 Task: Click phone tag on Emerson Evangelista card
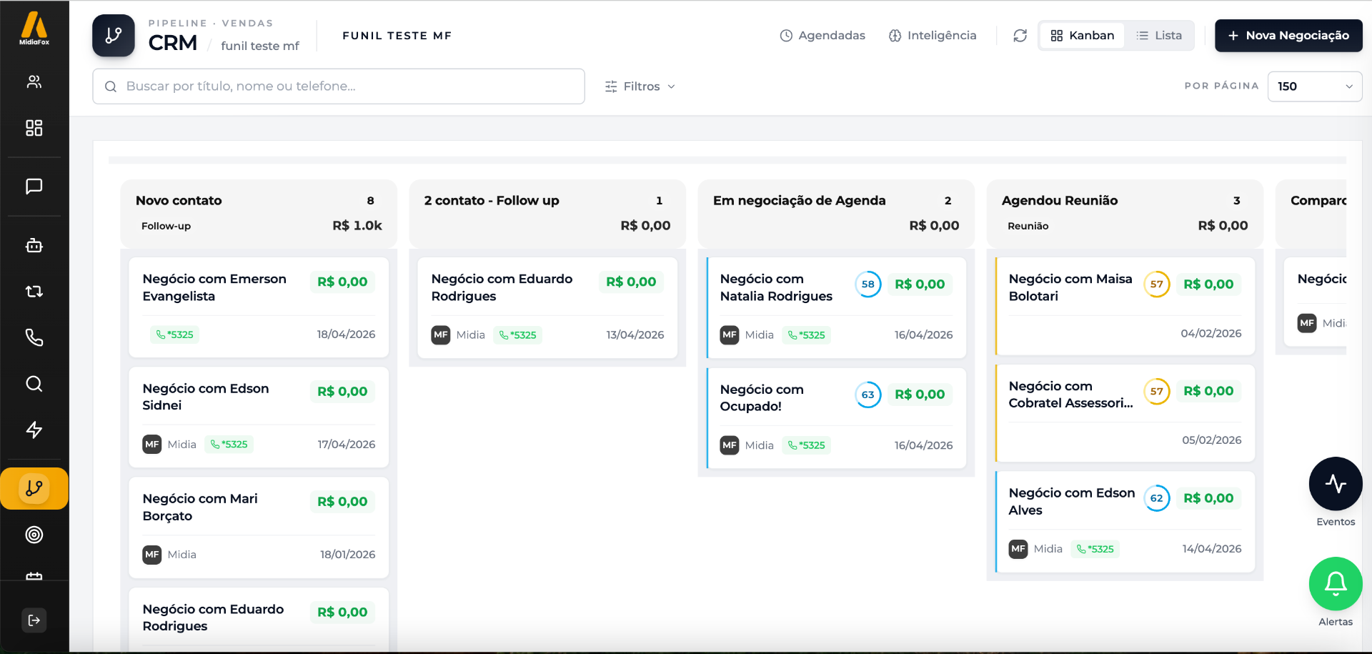click(175, 335)
